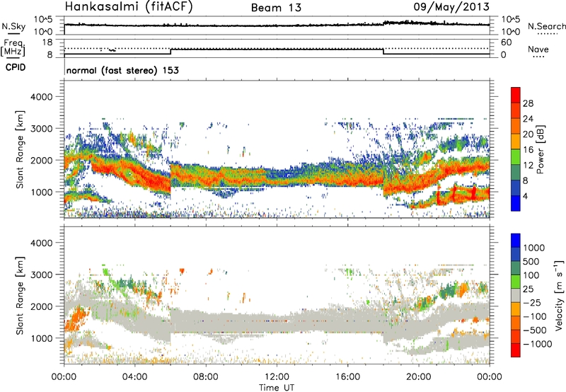This screenshot has height=392, width=566.
Task: Click the -100 label on Velocity color bar
Action: (534, 316)
